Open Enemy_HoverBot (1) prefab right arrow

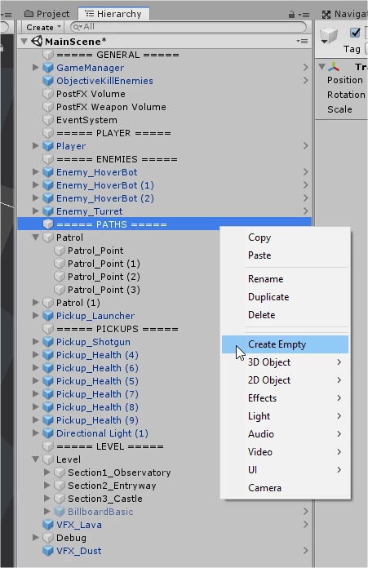coord(306,184)
